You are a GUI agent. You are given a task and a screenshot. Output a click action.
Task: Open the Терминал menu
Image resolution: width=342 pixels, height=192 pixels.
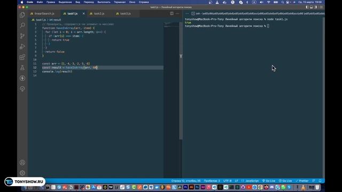(x=120, y=2)
